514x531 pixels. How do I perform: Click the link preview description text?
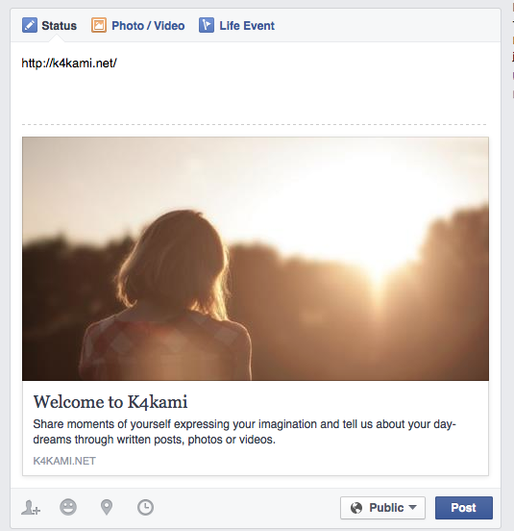point(244,432)
